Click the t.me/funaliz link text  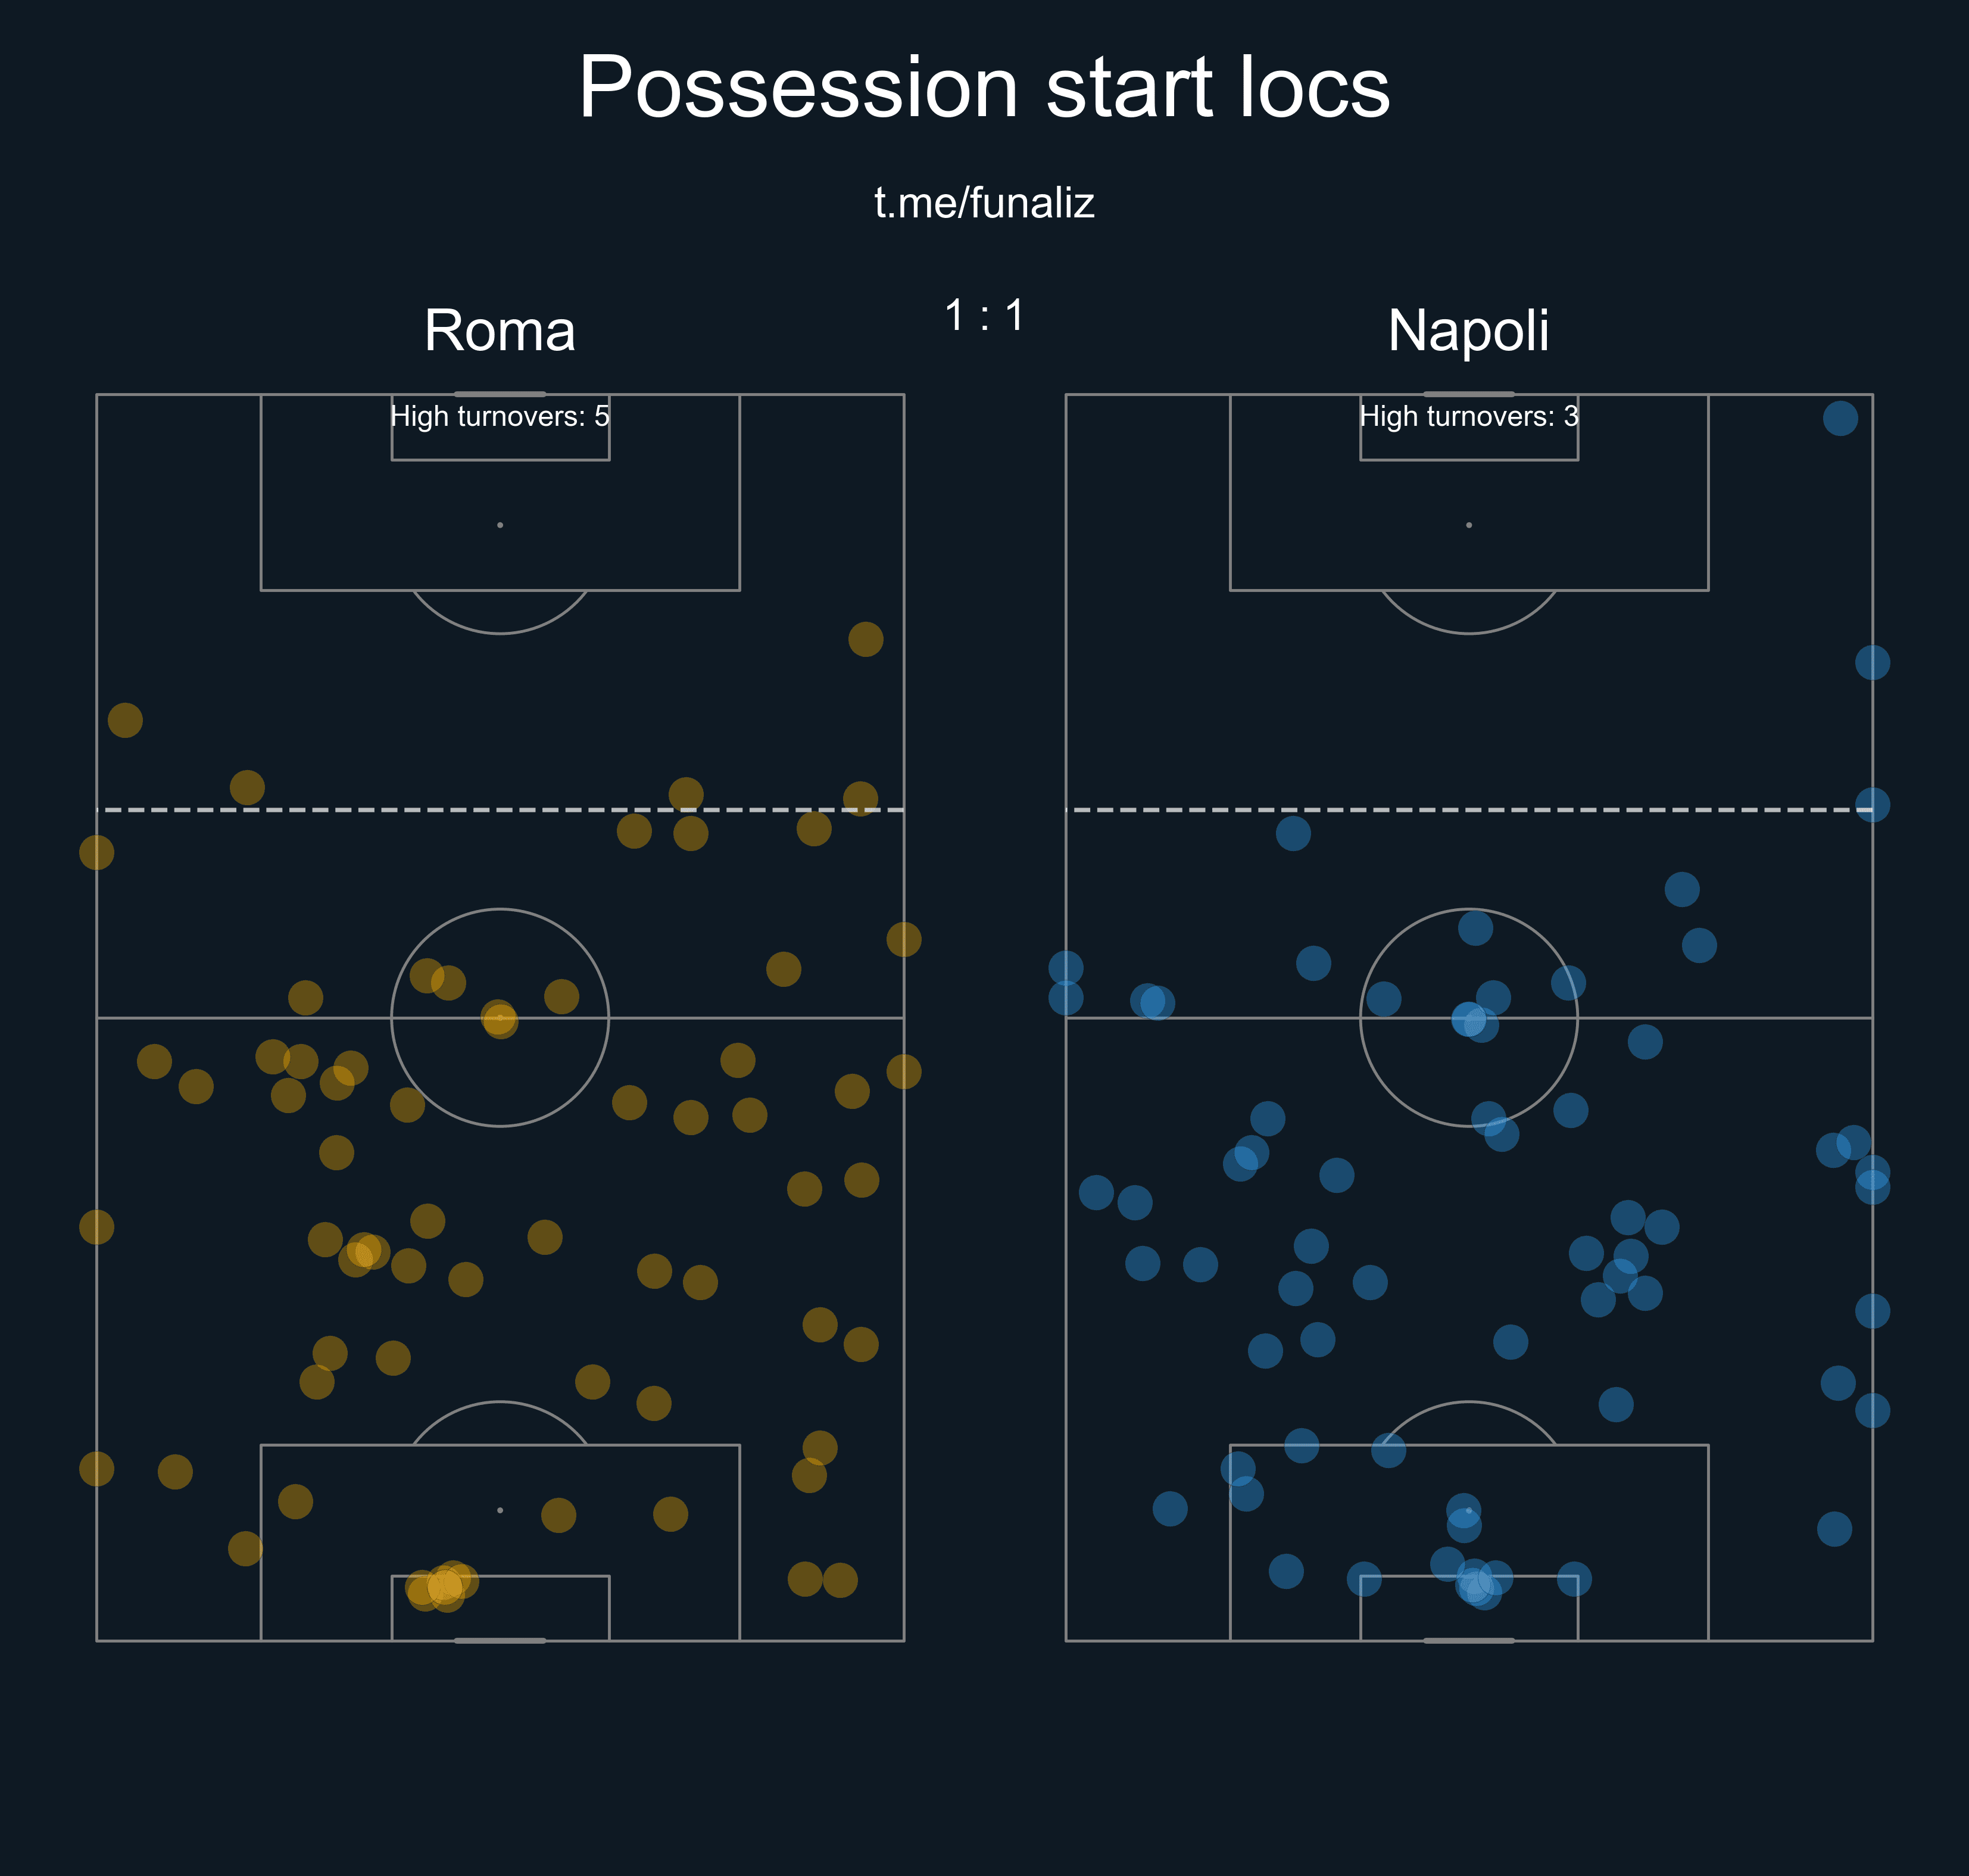coord(984,203)
